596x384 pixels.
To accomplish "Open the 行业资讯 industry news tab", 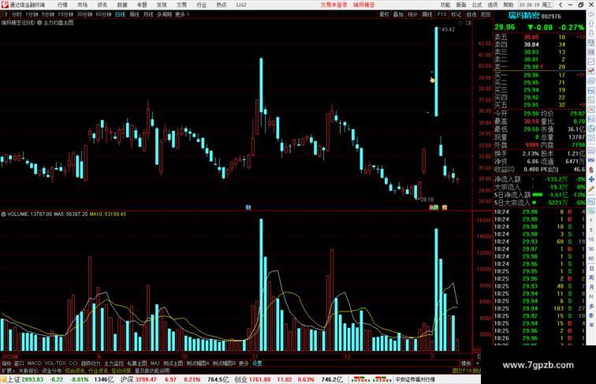I will click(x=98, y=371).
